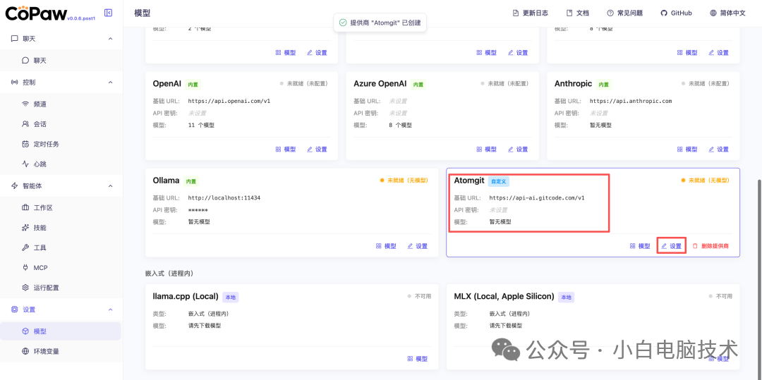Collapse the 智能体 sidebar group
Screen dimensions: 762x380
[x=110, y=186]
